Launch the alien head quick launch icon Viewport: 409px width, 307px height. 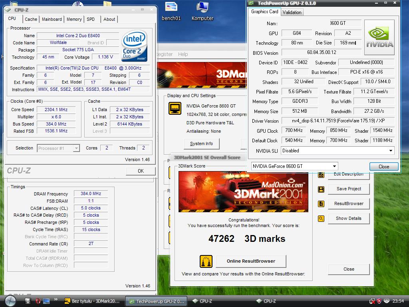[28, 301]
